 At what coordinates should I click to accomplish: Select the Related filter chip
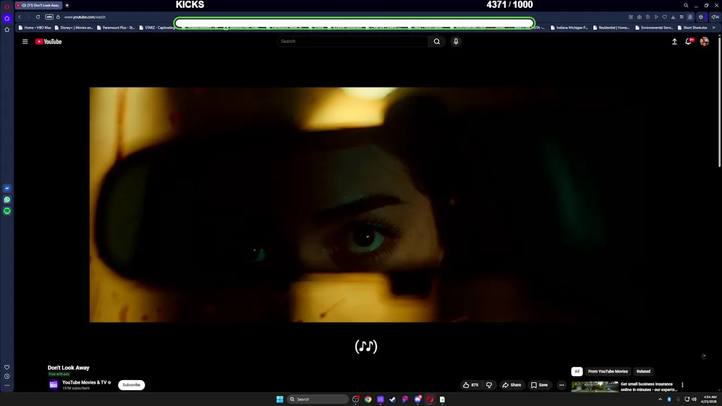[x=644, y=372]
